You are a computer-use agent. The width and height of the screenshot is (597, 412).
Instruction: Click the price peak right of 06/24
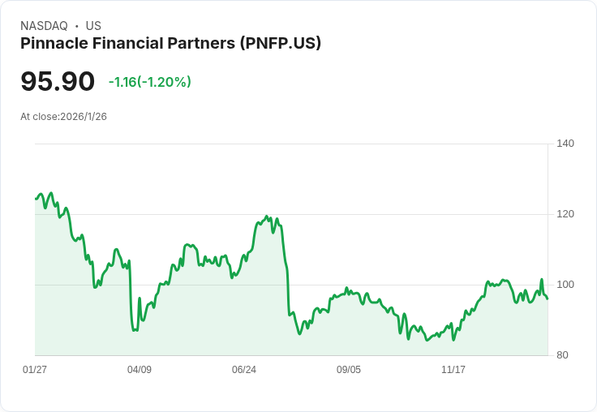pyautogui.click(x=268, y=217)
